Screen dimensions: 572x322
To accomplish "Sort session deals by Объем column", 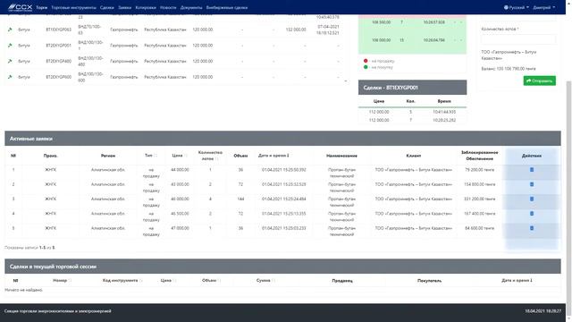I will pos(212,280).
